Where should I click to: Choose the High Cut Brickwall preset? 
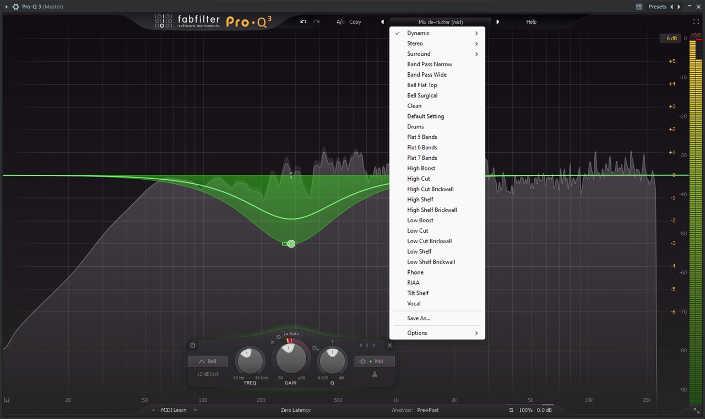pos(430,189)
